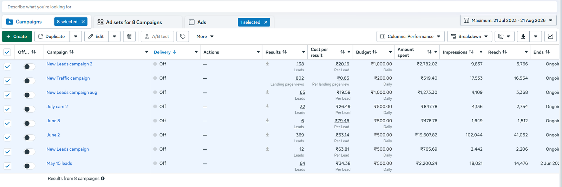This screenshot has height=187, width=562.
Task: Sort by Ends column
Action: (547, 52)
